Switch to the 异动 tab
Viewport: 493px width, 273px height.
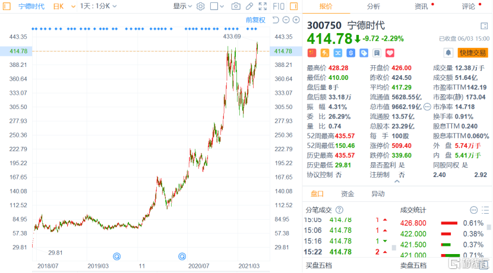coord(378,194)
